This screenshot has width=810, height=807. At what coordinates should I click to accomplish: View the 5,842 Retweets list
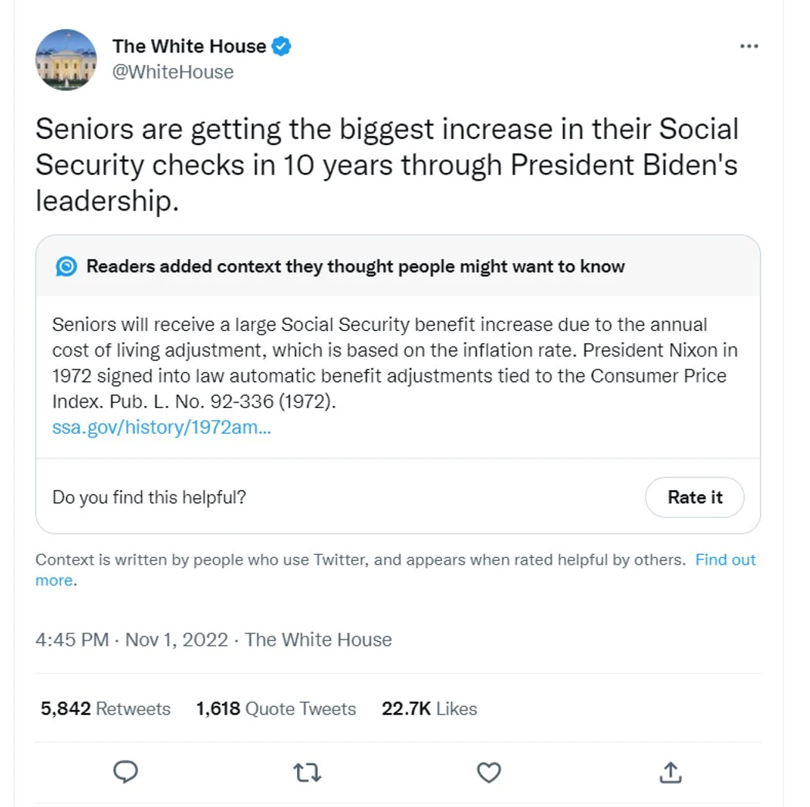106,709
